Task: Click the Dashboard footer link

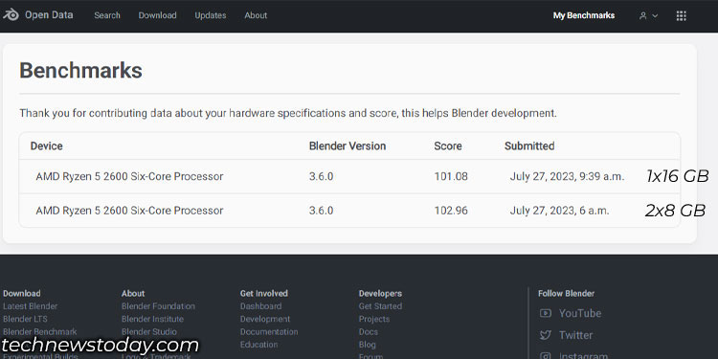Action: (x=261, y=306)
